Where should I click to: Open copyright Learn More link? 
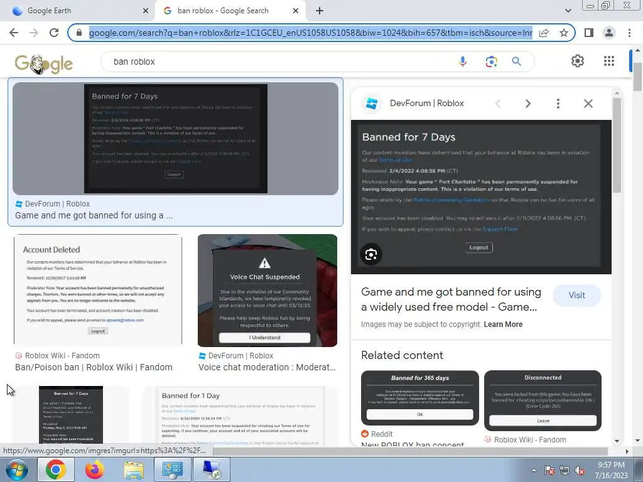pyautogui.click(x=503, y=324)
